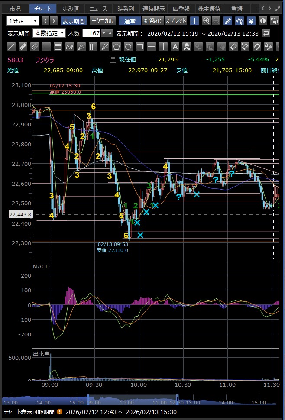Open the 四季報 tab
285x420 pixels.
click(181, 9)
